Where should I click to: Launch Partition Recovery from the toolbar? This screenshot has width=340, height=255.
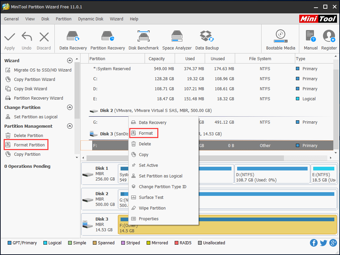(x=108, y=38)
